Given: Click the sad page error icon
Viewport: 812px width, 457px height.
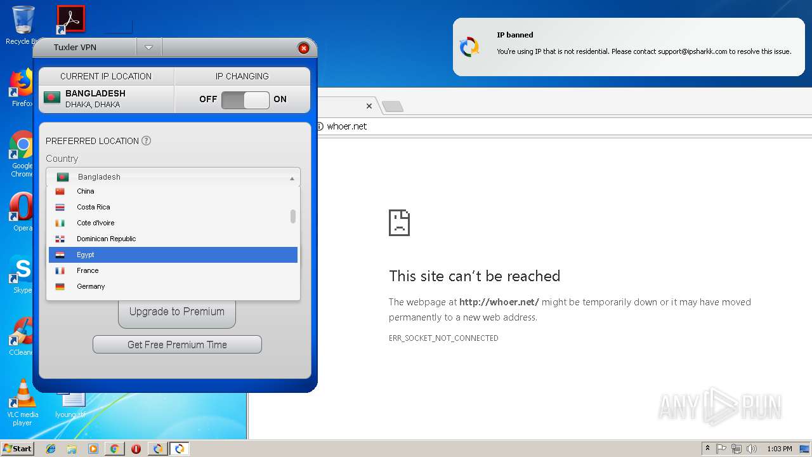Looking at the screenshot, I should (x=400, y=223).
